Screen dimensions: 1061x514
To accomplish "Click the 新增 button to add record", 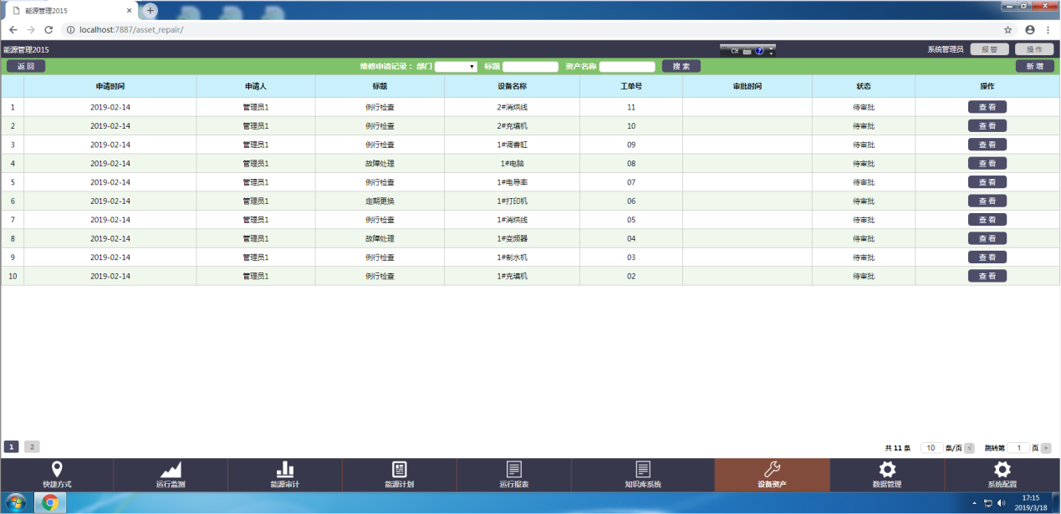I will [x=1034, y=67].
